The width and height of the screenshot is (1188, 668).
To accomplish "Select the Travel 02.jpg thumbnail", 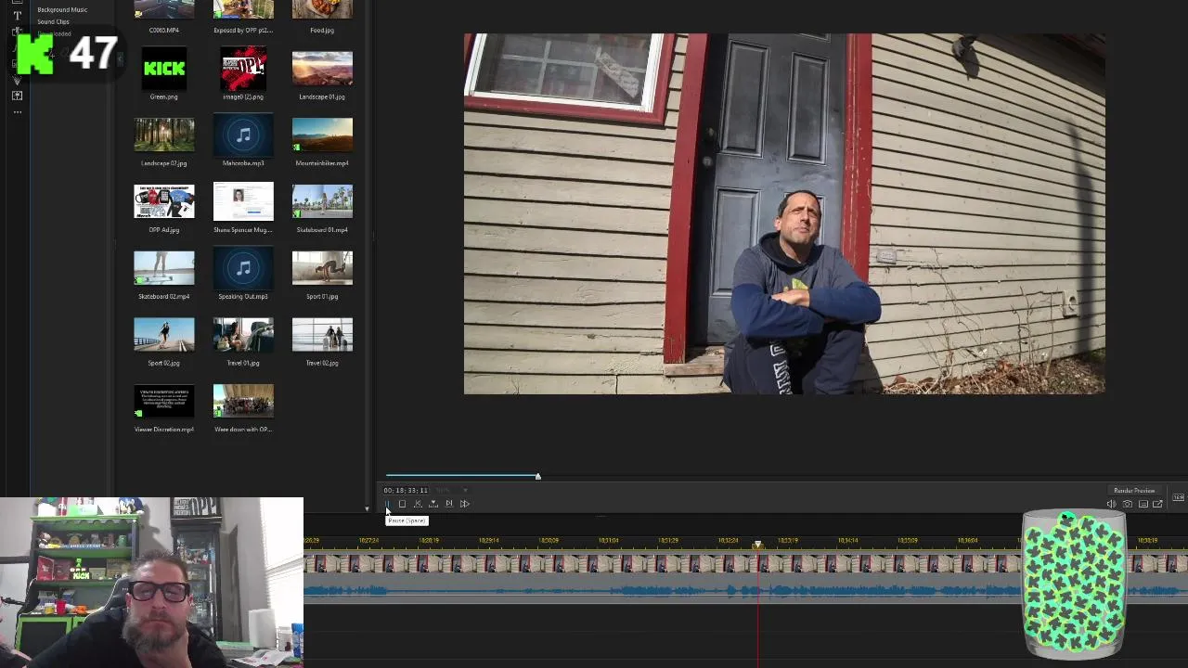I will tap(322, 335).
